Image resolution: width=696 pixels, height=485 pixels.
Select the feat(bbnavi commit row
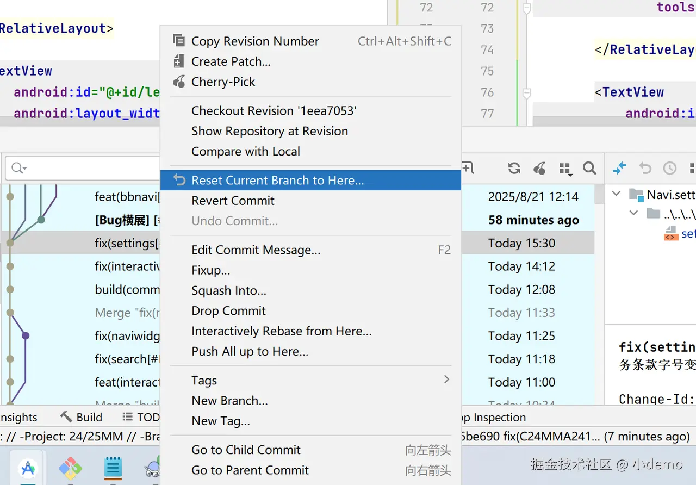coord(127,197)
